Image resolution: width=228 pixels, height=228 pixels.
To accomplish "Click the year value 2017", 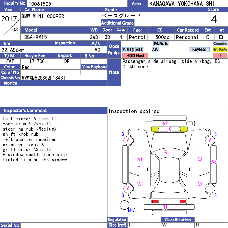I will click(9, 19).
